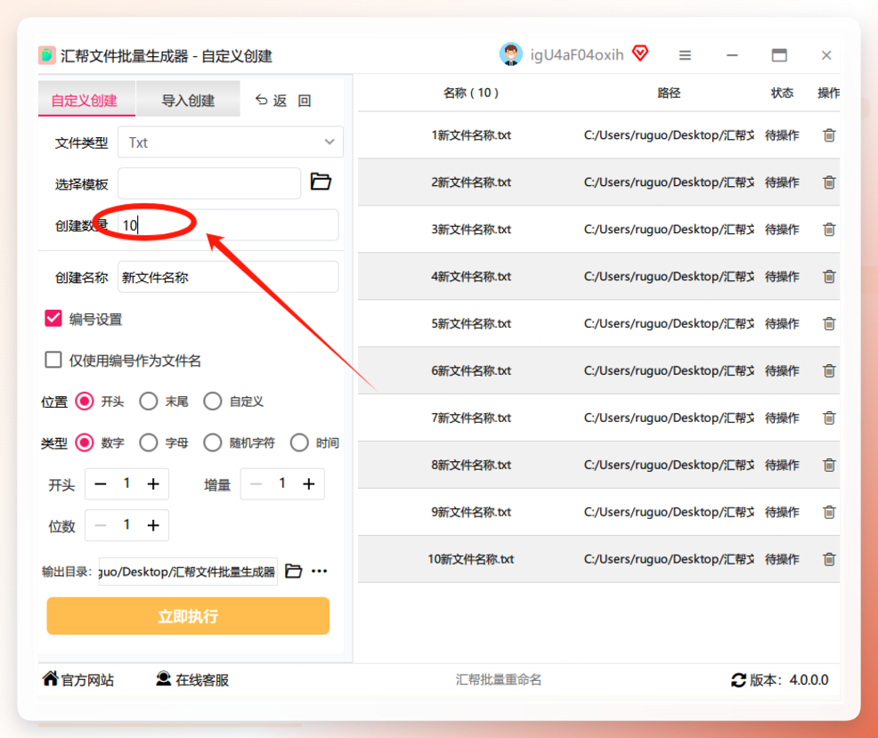Remove the 3新文件名称.txt entry
878x738 pixels.
click(829, 229)
